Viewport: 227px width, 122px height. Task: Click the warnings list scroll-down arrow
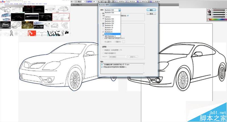[144, 73]
